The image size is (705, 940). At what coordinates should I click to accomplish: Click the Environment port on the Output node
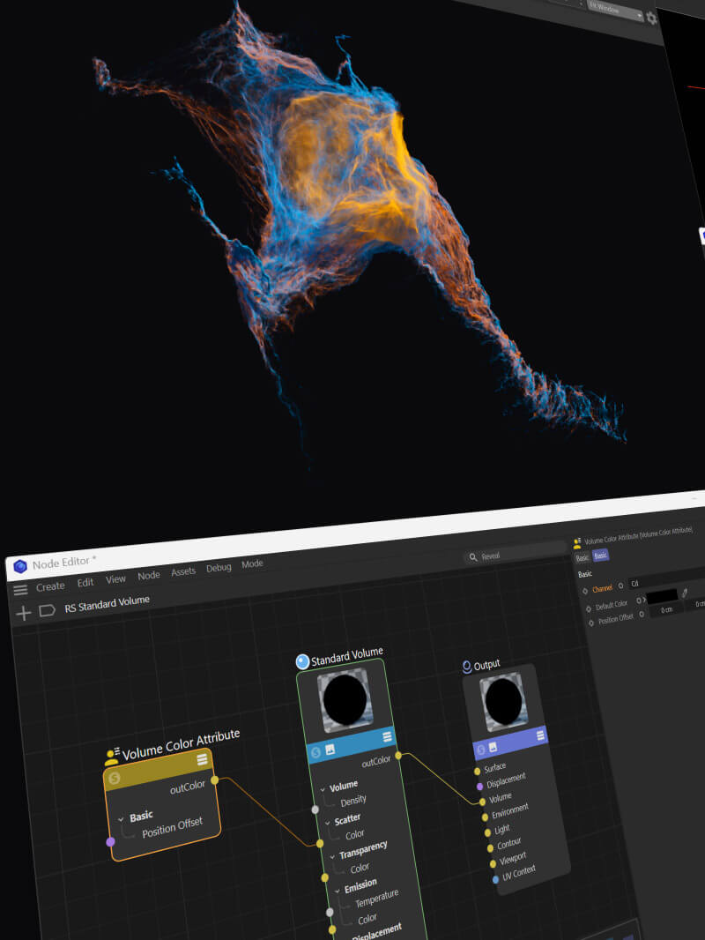pos(485,817)
